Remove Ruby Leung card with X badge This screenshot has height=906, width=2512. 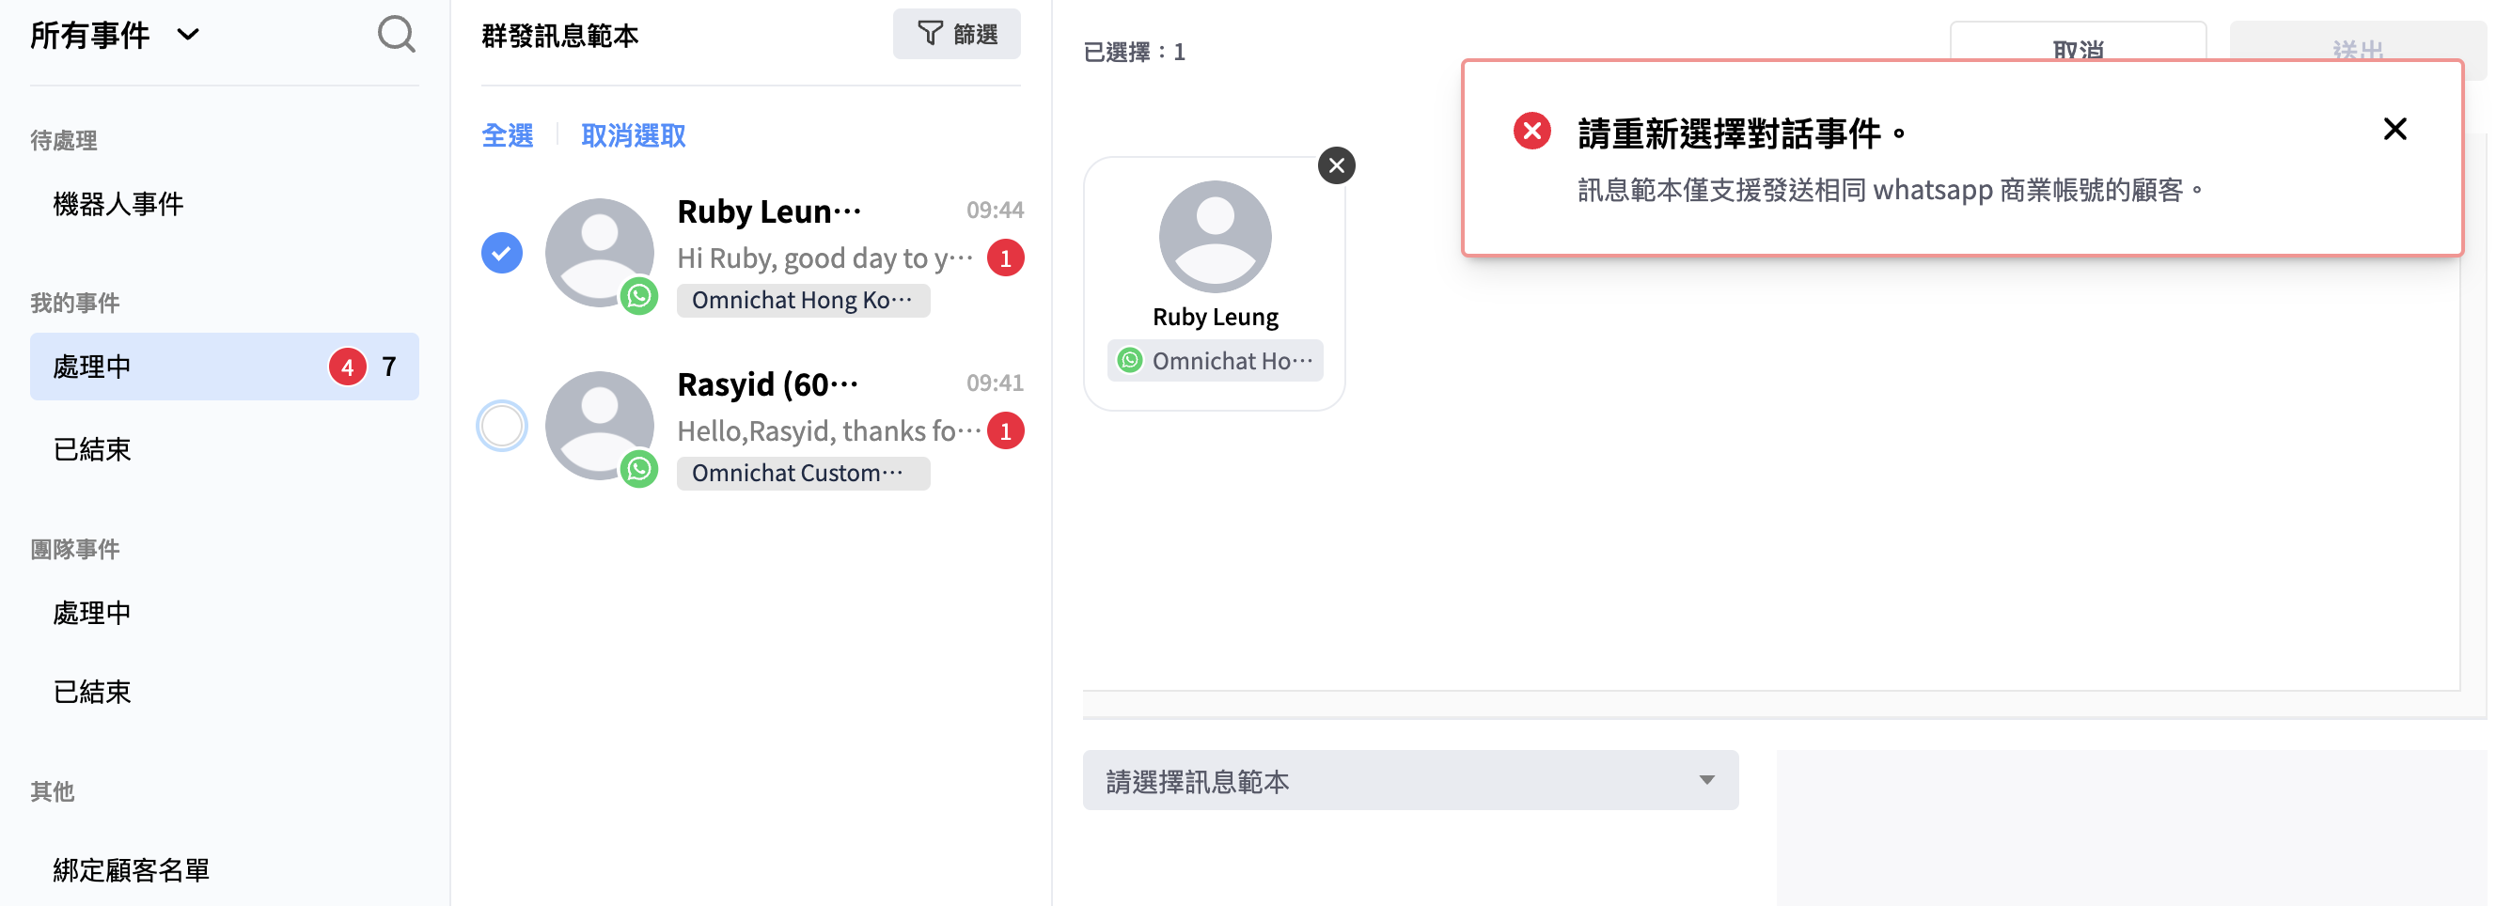(x=1336, y=165)
